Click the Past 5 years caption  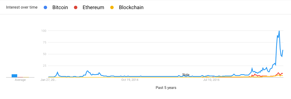click(x=166, y=88)
